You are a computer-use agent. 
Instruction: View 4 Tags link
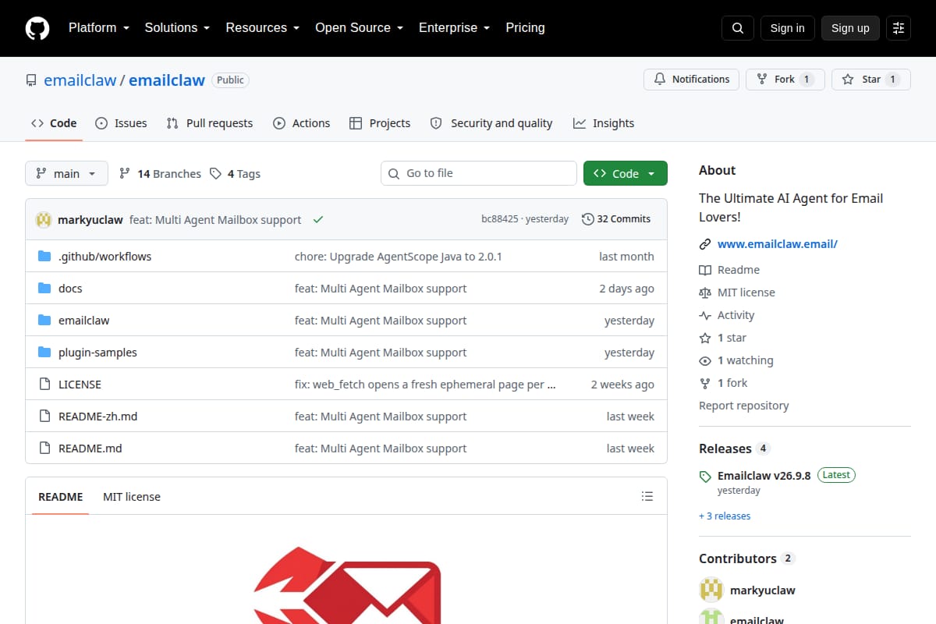coord(235,174)
